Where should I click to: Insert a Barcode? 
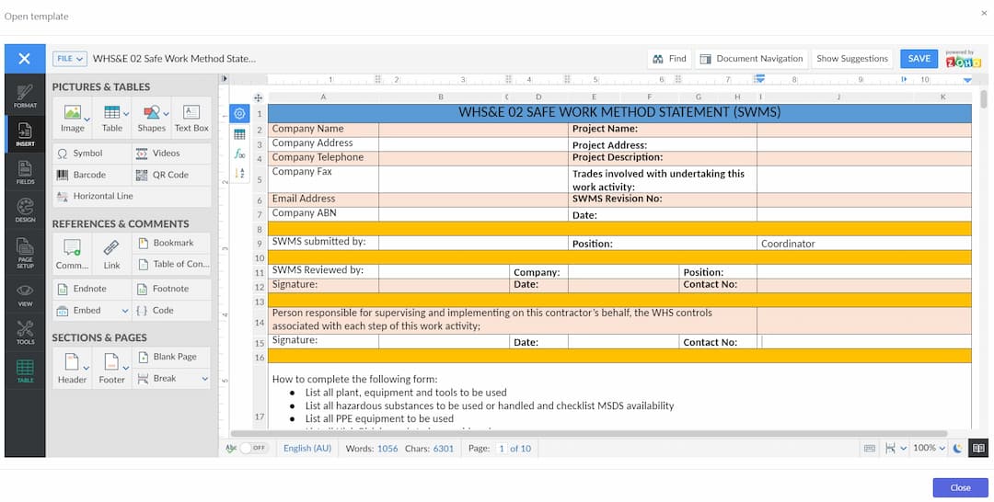(93, 175)
